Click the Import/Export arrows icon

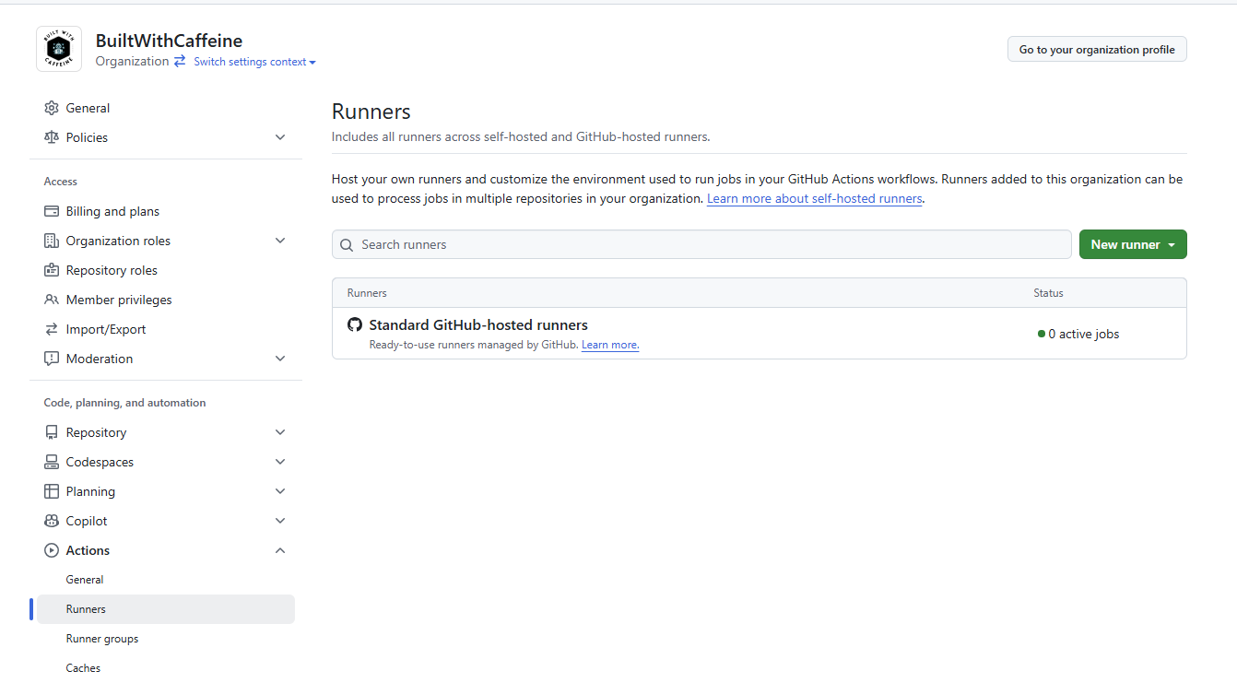[52, 329]
